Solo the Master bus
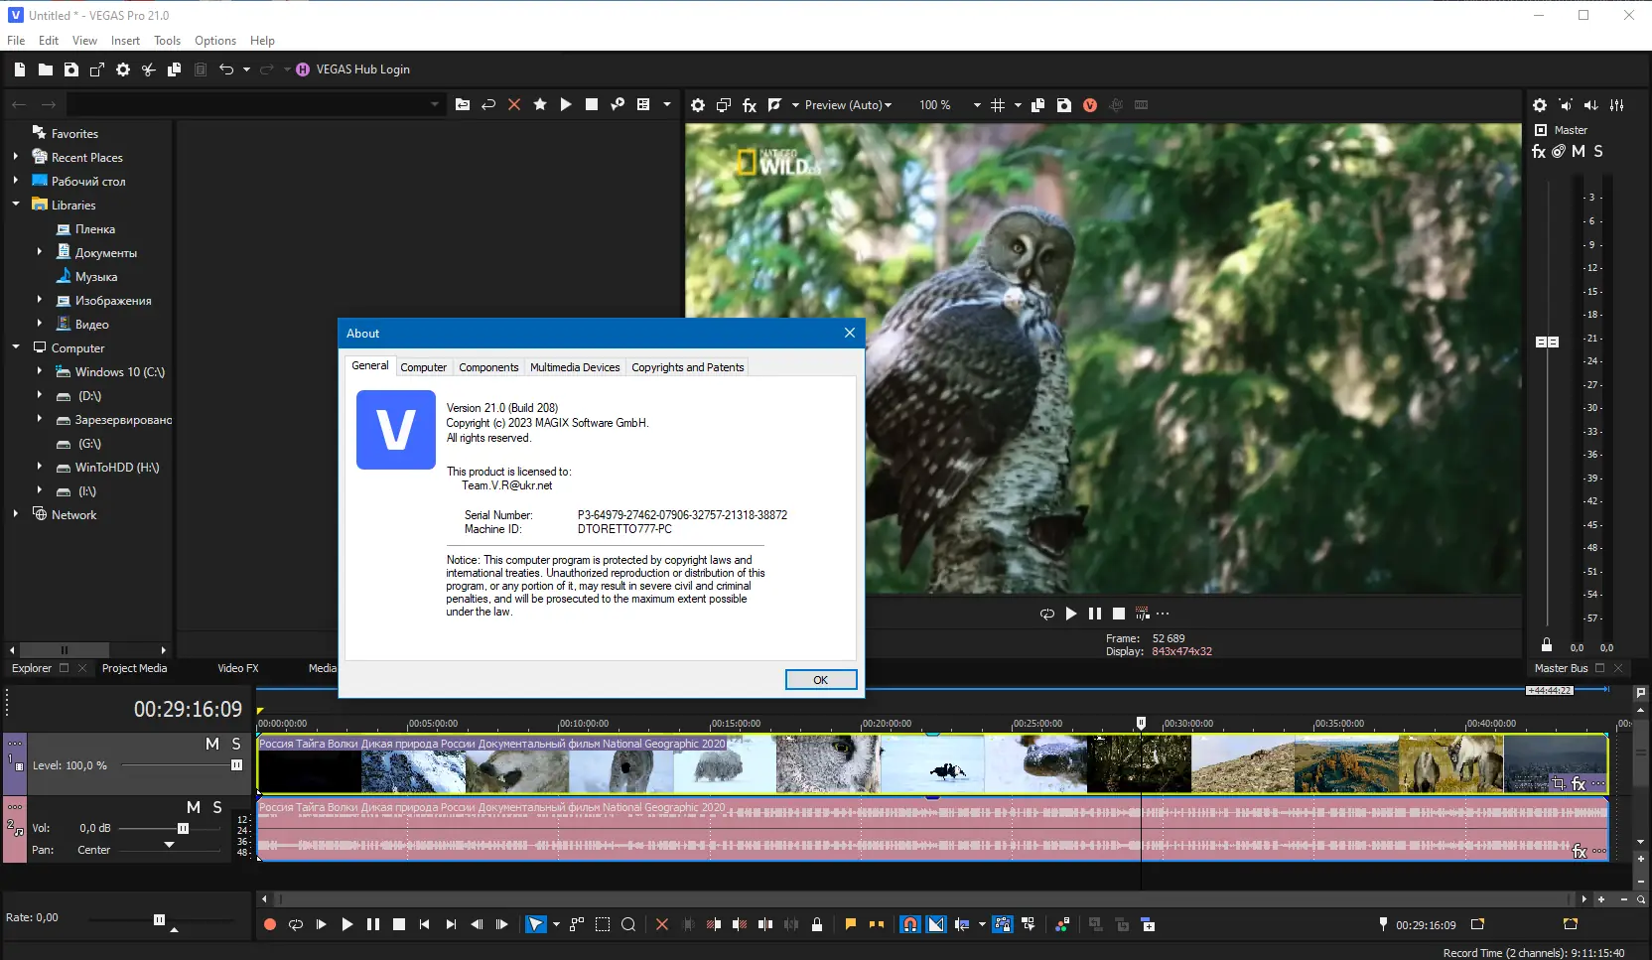This screenshot has height=960, width=1652. 1598,152
